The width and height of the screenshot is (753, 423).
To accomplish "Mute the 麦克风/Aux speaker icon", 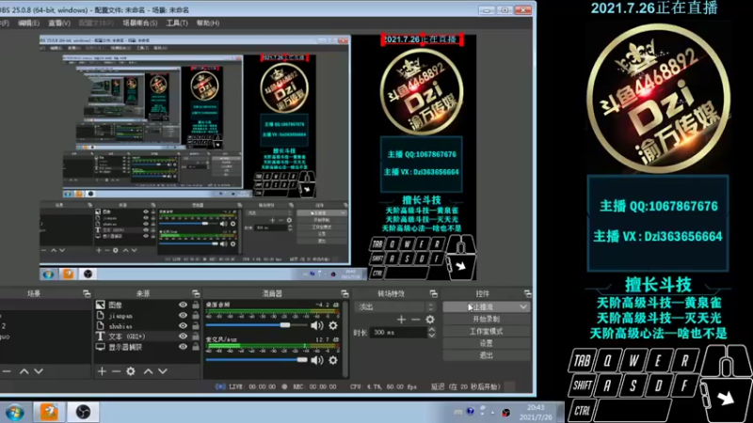I will click(316, 360).
